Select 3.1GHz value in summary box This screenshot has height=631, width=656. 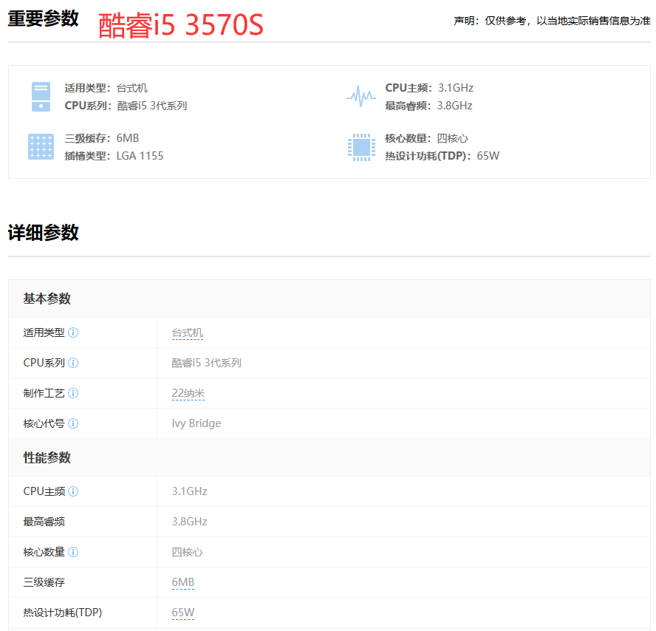coord(456,88)
